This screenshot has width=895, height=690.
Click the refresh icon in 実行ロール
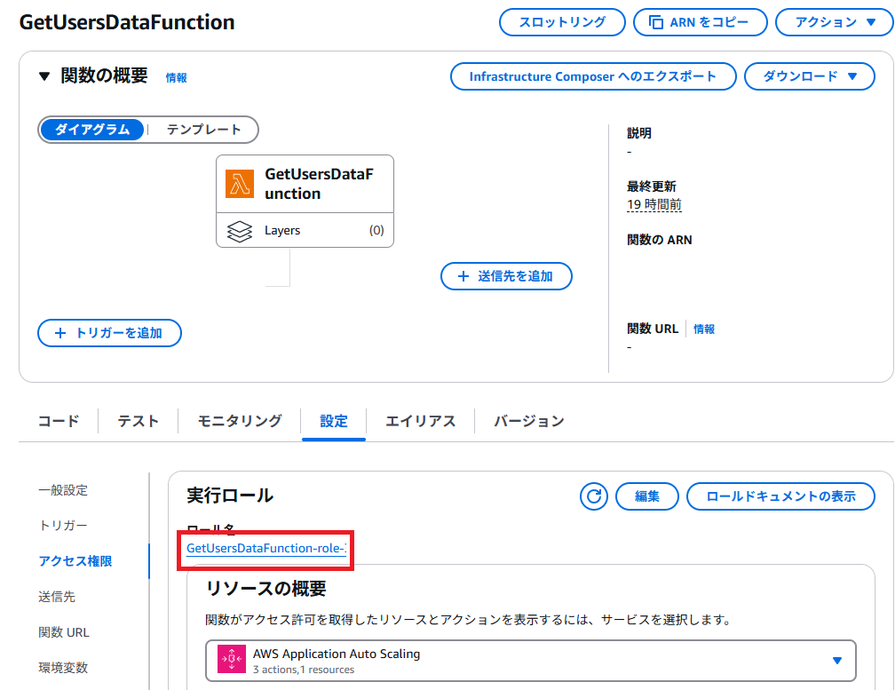(x=594, y=496)
